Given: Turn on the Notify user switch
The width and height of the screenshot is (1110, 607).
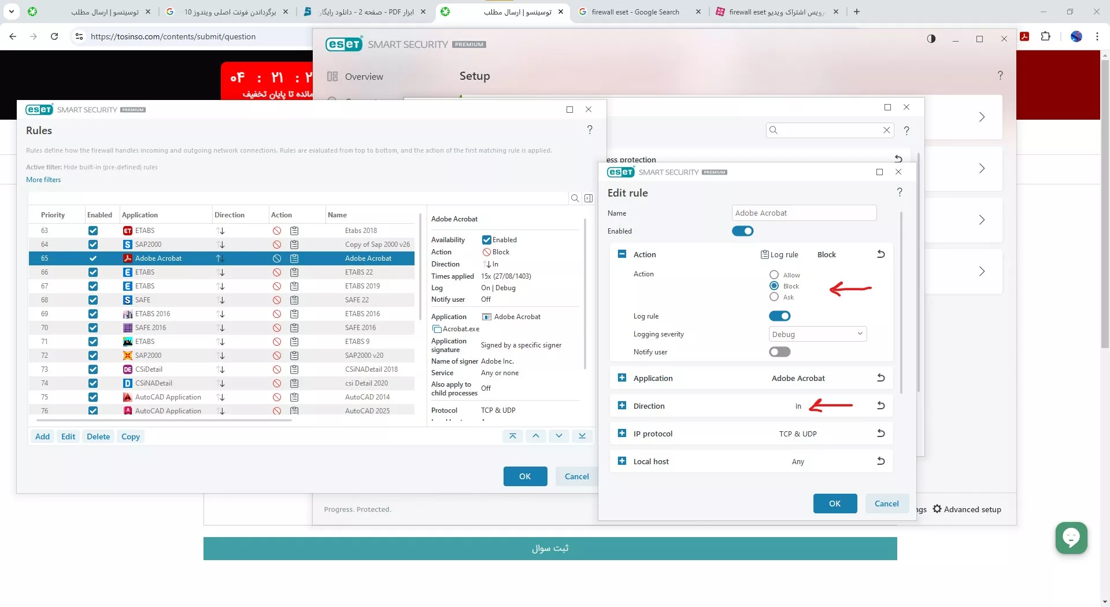Looking at the screenshot, I should [780, 352].
